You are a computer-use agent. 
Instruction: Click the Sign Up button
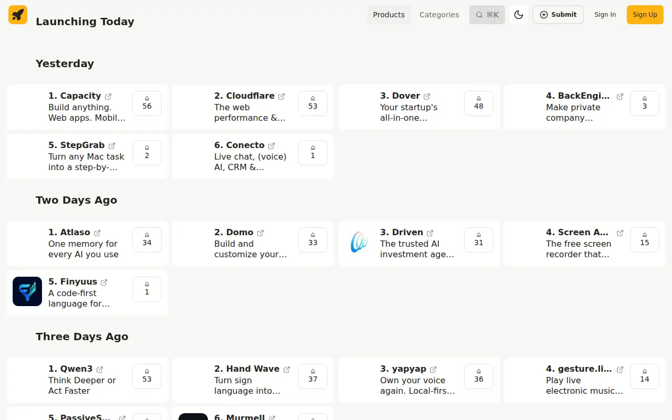(x=645, y=15)
